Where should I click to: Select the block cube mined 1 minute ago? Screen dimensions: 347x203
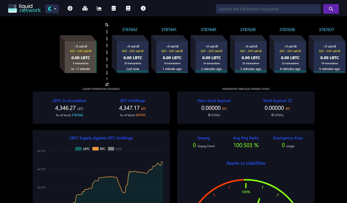pyautogui.click(x=170, y=54)
